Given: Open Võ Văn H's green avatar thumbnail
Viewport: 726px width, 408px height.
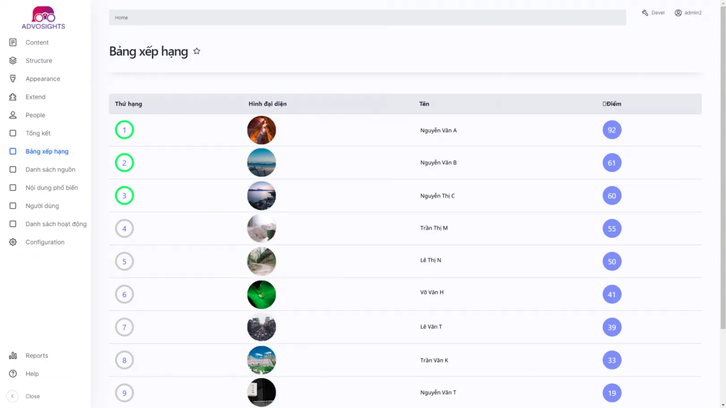Looking at the screenshot, I should tap(262, 294).
